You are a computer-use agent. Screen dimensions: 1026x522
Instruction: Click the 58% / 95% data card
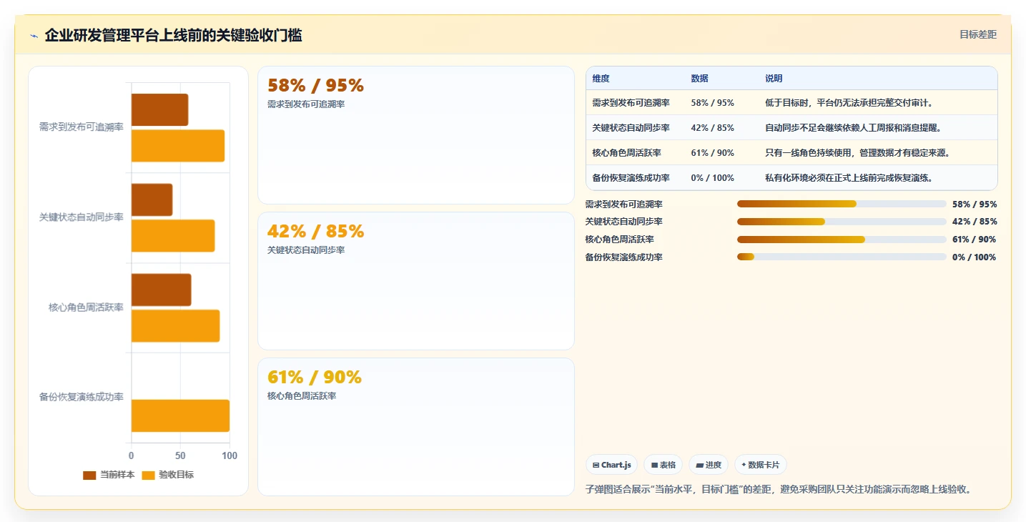click(x=416, y=135)
